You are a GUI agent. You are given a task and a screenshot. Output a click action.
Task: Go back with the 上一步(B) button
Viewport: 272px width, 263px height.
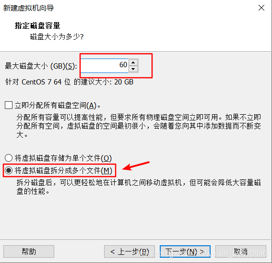(x=130, y=251)
